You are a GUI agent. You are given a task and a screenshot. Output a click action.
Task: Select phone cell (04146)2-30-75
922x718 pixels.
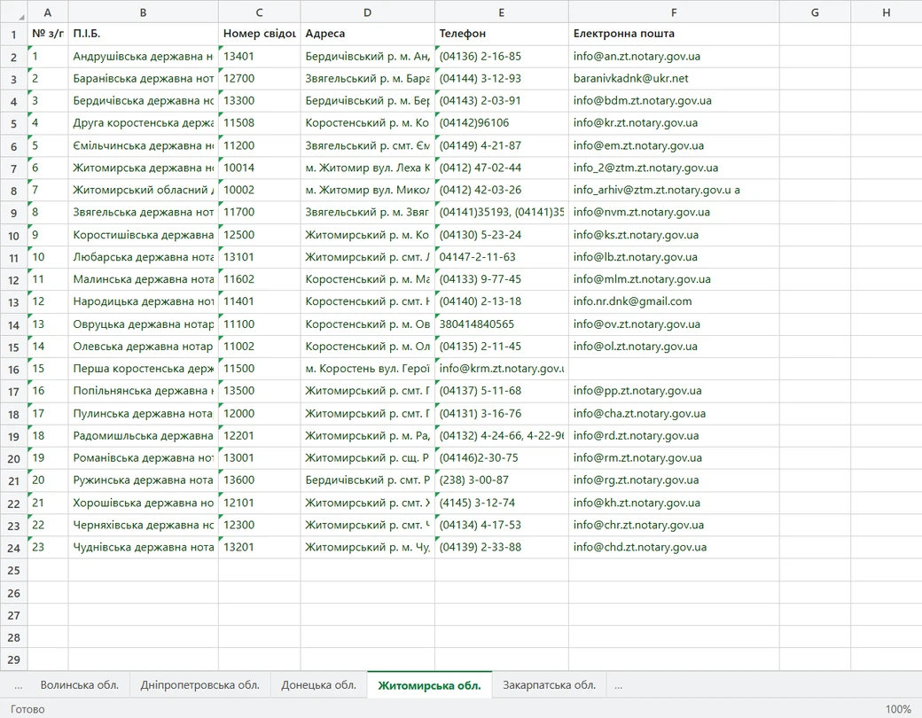pos(502,458)
